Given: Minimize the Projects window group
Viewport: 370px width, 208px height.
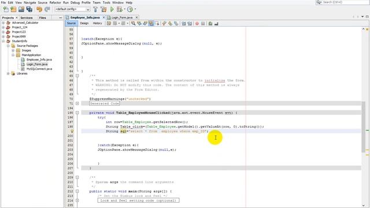Looking at the screenshot, I should (x=60, y=18).
